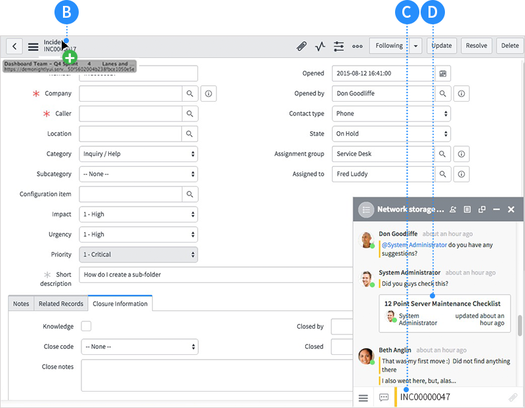Screen dimensions: 525x408
Task: Expand the Following dropdown arrow
Action: (x=416, y=46)
